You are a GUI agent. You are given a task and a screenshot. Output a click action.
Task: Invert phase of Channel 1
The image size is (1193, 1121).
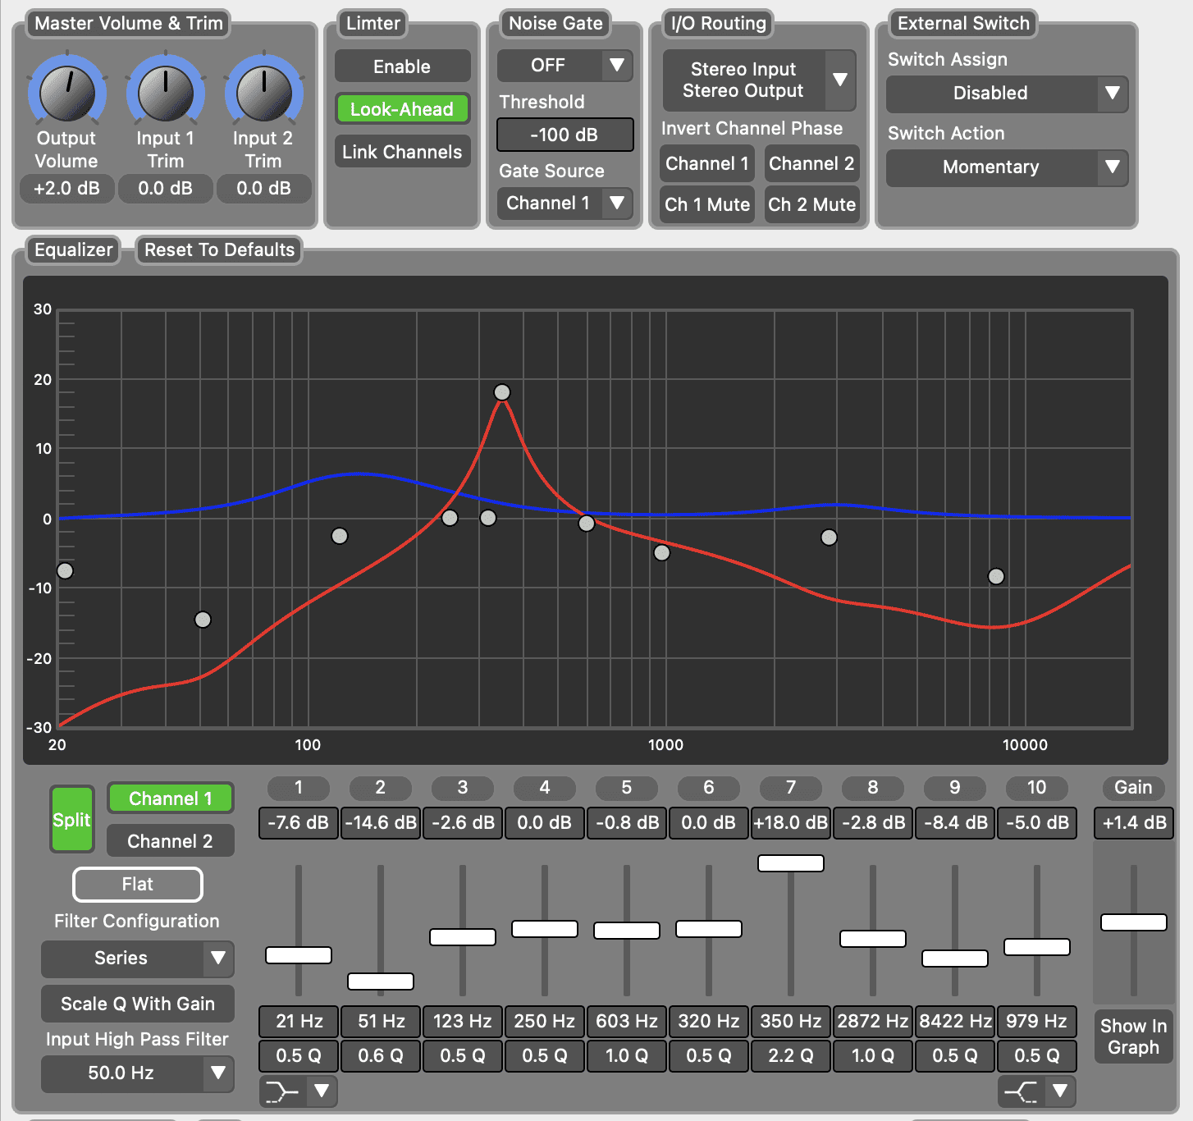pos(707,163)
